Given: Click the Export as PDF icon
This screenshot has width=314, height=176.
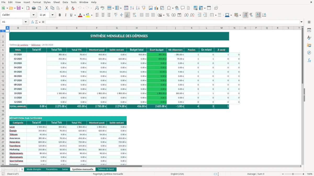Looking at the screenshot, I should click(28, 8).
